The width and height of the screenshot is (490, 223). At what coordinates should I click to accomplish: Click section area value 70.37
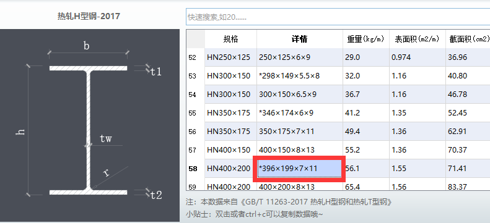[x=468, y=150]
